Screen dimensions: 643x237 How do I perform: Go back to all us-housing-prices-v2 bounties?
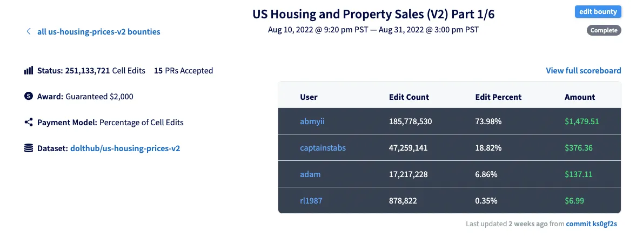[98, 32]
